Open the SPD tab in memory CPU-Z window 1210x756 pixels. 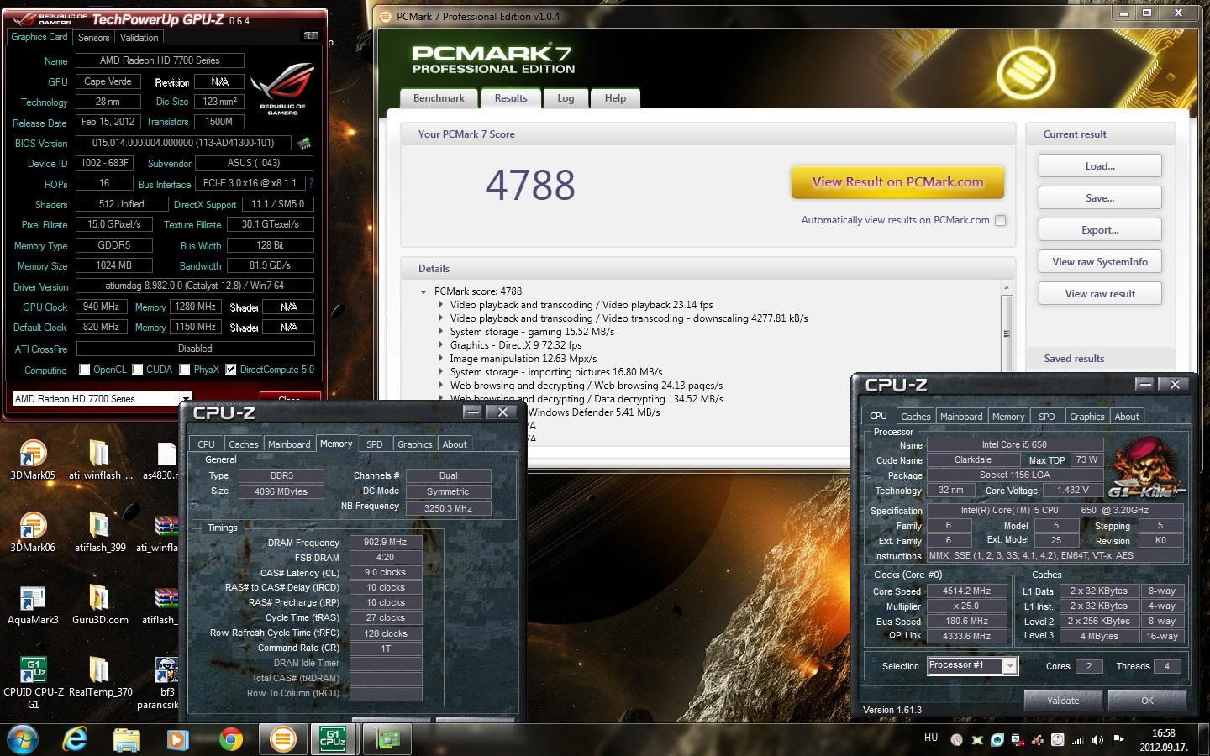point(374,444)
